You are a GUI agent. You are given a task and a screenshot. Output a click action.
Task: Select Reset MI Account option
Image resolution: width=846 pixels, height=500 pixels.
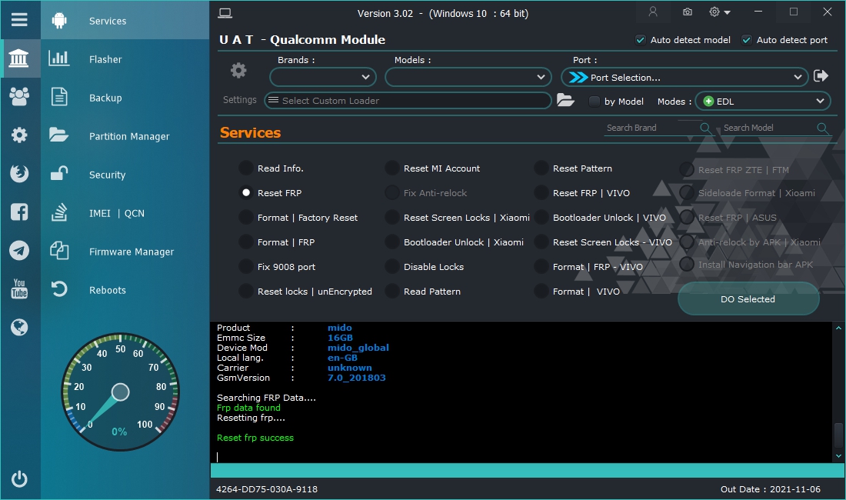tap(391, 168)
